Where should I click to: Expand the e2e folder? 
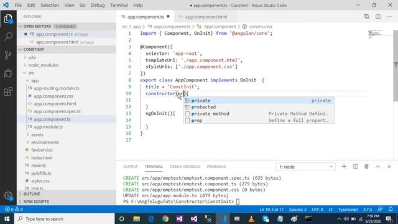(x=67, y=57)
